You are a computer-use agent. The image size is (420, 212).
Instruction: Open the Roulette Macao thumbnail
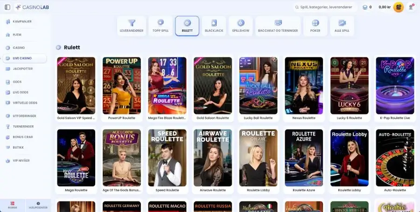pyautogui.click(x=167, y=207)
